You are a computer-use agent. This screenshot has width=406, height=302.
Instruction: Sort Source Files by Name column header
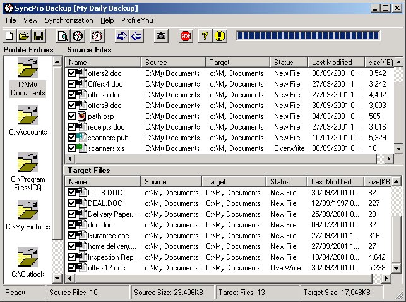click(x=103, y=62)
